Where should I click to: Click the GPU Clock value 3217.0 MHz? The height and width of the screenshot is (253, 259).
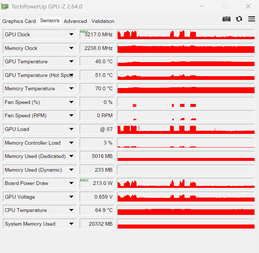(97, 34)
